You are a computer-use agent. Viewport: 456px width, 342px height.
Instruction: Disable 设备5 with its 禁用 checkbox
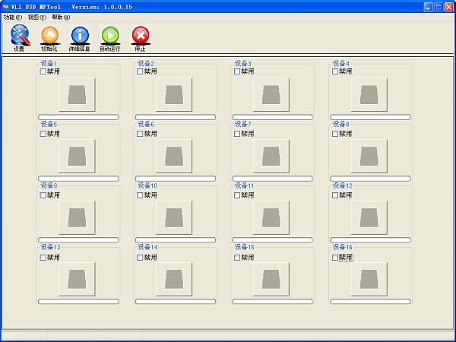[x=43, y=134]
